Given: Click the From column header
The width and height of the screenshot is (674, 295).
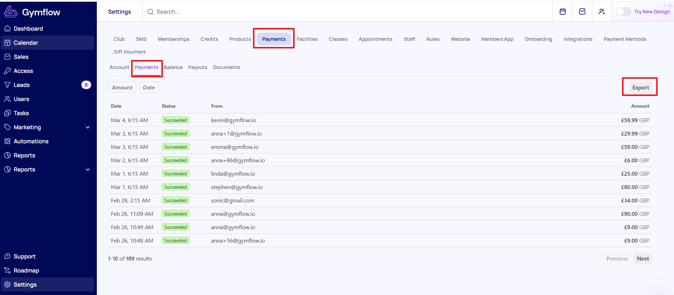Looking at the screenshot, I should pos(217,106).
